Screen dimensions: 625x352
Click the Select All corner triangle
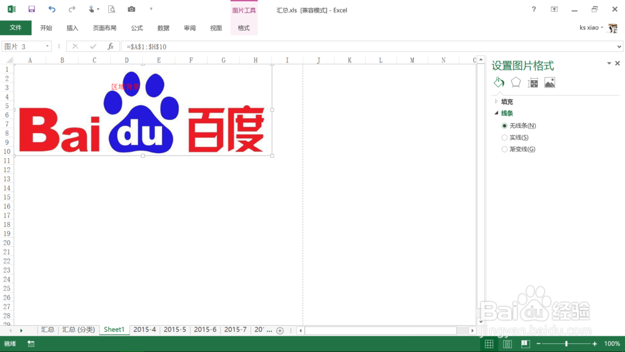(9, 60)
